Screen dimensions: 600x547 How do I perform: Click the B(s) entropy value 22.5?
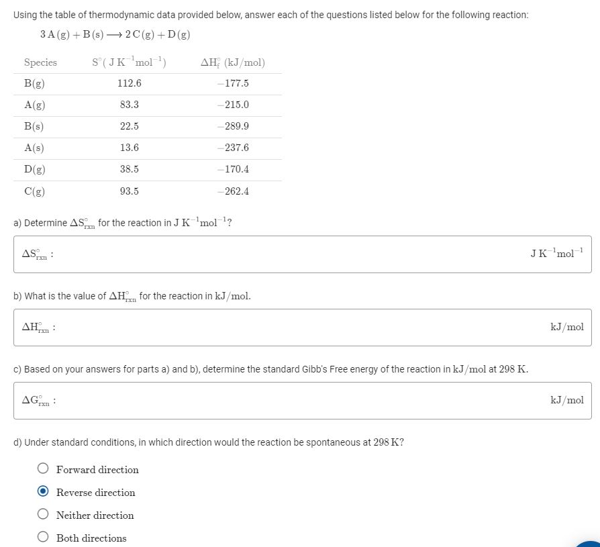click(130, 126)
